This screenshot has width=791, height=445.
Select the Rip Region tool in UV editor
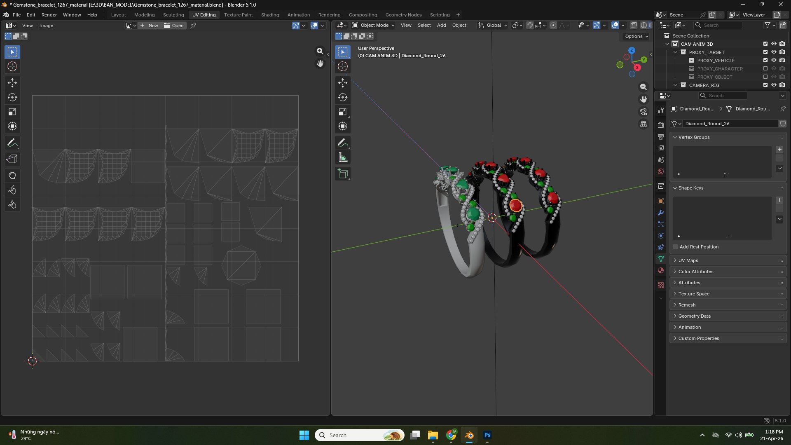[x=12, y=159]
